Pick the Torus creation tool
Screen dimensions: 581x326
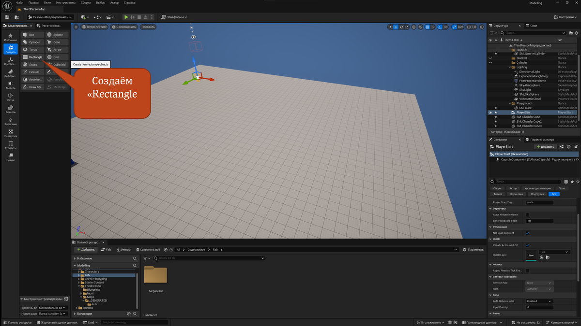32,50
